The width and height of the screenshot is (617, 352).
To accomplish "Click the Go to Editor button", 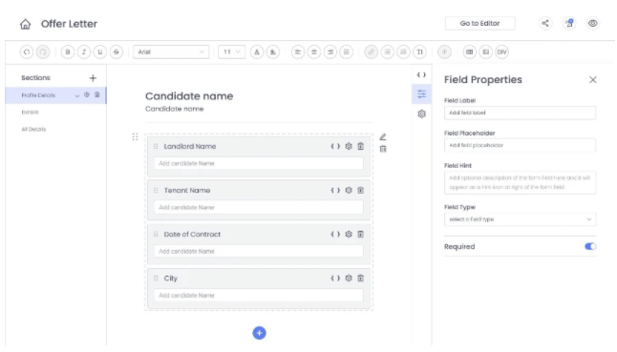I will click(479, 23).
